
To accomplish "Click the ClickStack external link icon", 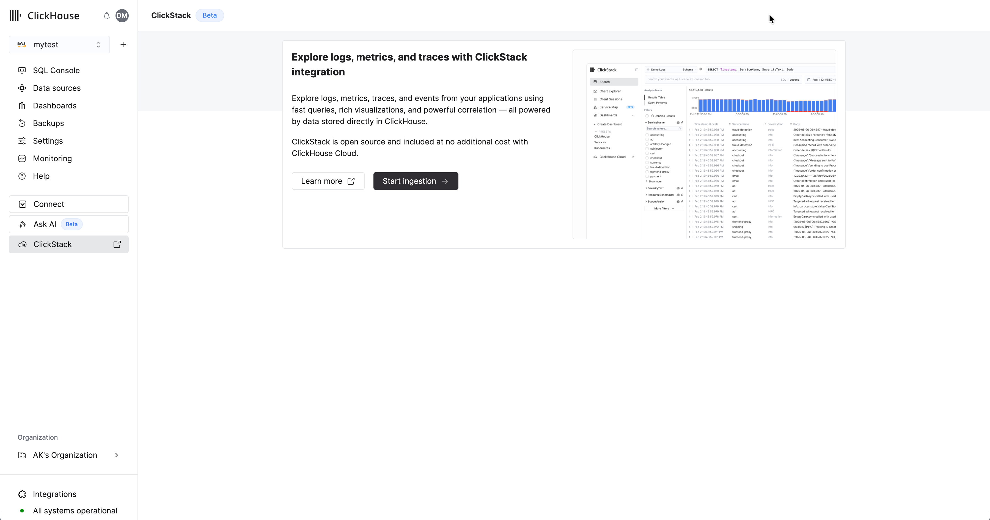I will point(117,245).
